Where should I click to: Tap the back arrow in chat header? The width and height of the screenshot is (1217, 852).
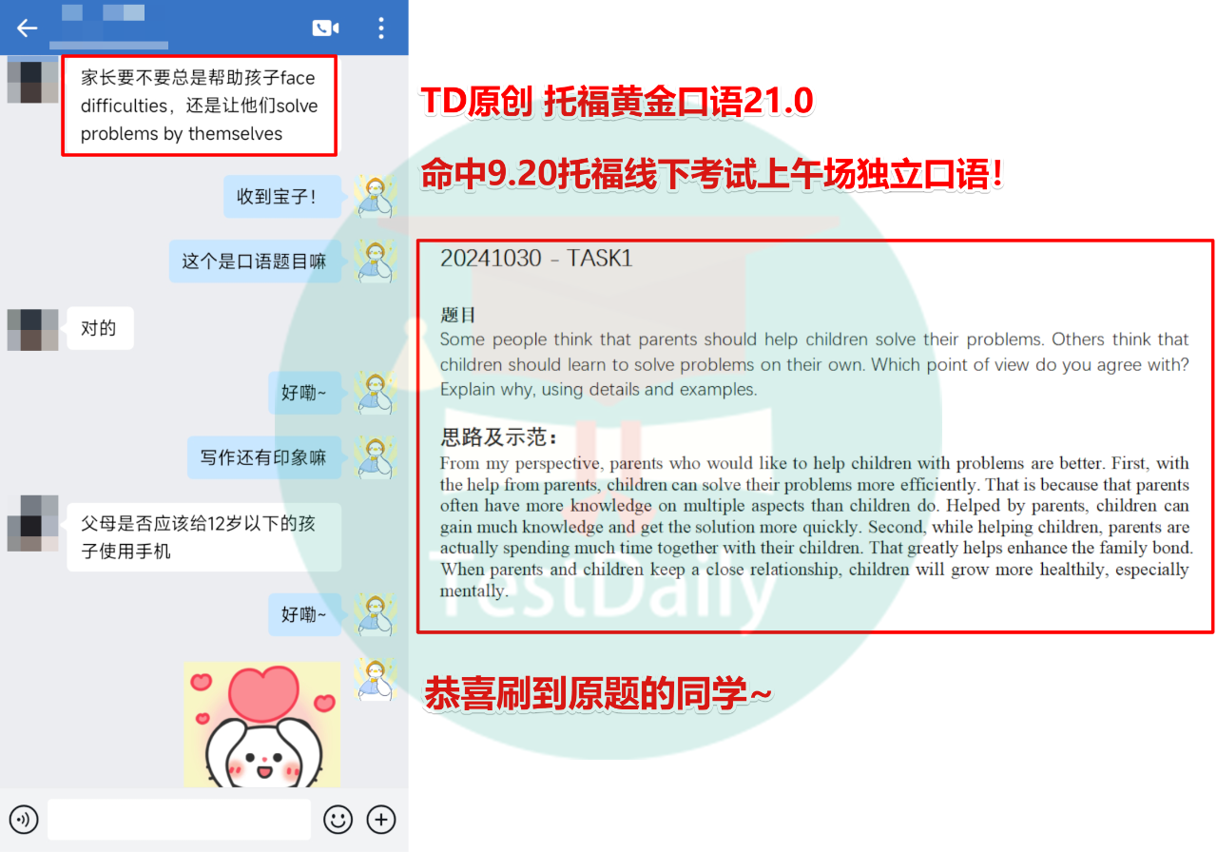[x=27, y=28]
